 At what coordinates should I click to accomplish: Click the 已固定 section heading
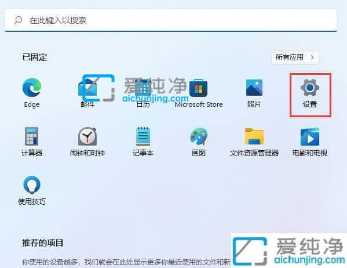pos(35,57)
